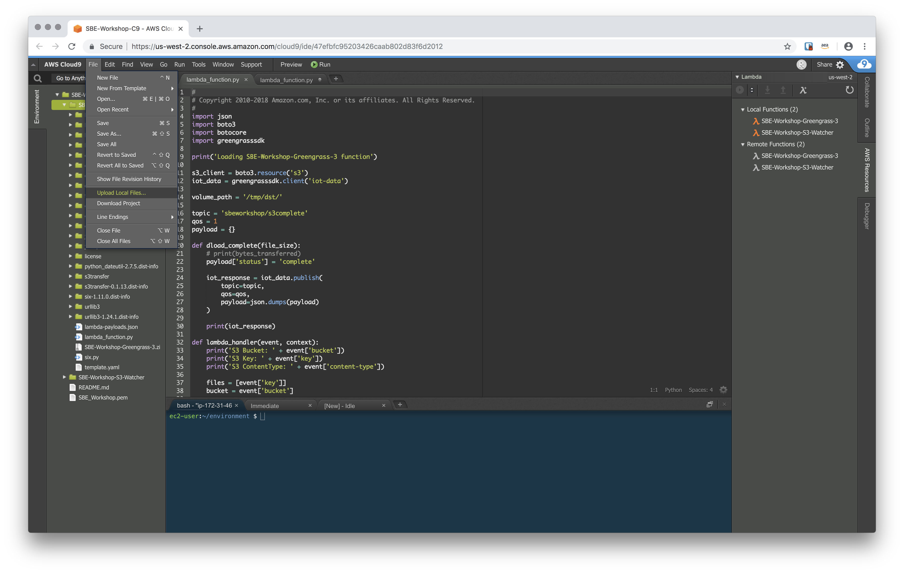Bookmark this page with the star
This screenshot has width=904, height=573.
pyautogui.click(x=787, y=46)
